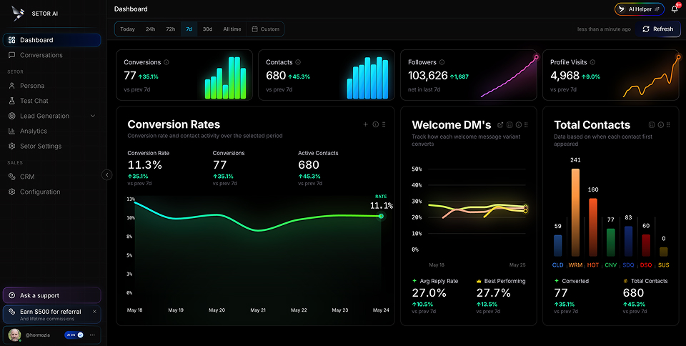Screen dimensions: 686x346
Task: Click the Analytics bar chart icon
Action: pos(12,131)
